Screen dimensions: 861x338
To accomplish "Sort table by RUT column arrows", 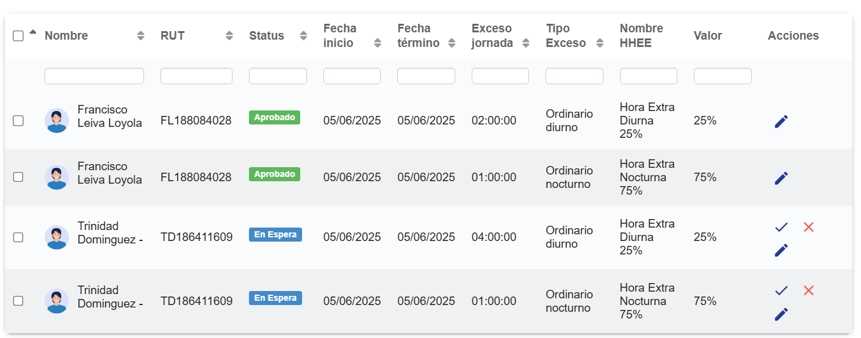I will click(x=229, y=35).
